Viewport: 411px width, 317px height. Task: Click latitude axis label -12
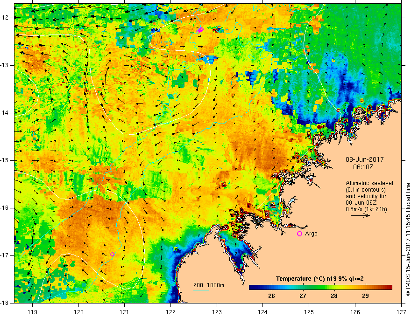pos(5,18)
